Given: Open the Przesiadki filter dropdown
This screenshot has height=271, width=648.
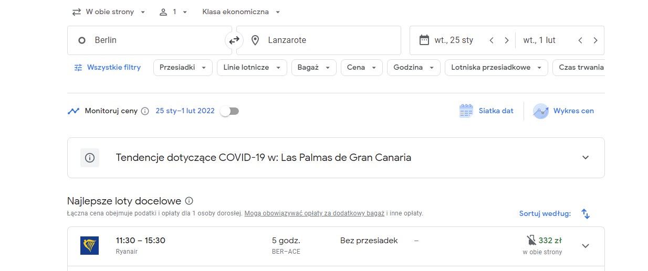Looking at the screenshot, I should (x=183, y=68).
